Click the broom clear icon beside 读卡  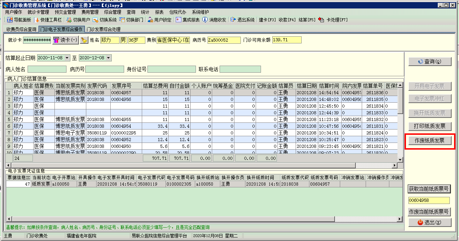coord(84,40)
